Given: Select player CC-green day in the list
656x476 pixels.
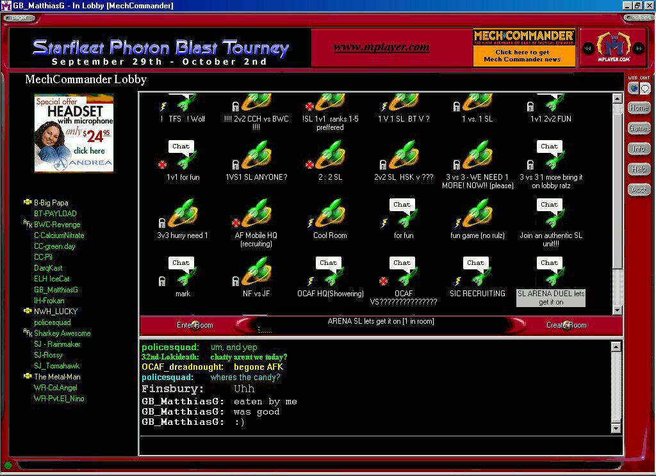Looking at the screenshot, I should click(x=54, y=246).
